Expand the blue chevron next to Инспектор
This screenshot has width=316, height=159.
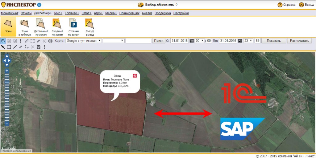39,5
